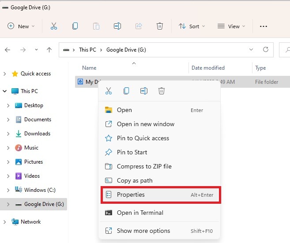290x243 pixels.
Task: Choose Compress to ZIP file
Action: [x=159, y=166]
